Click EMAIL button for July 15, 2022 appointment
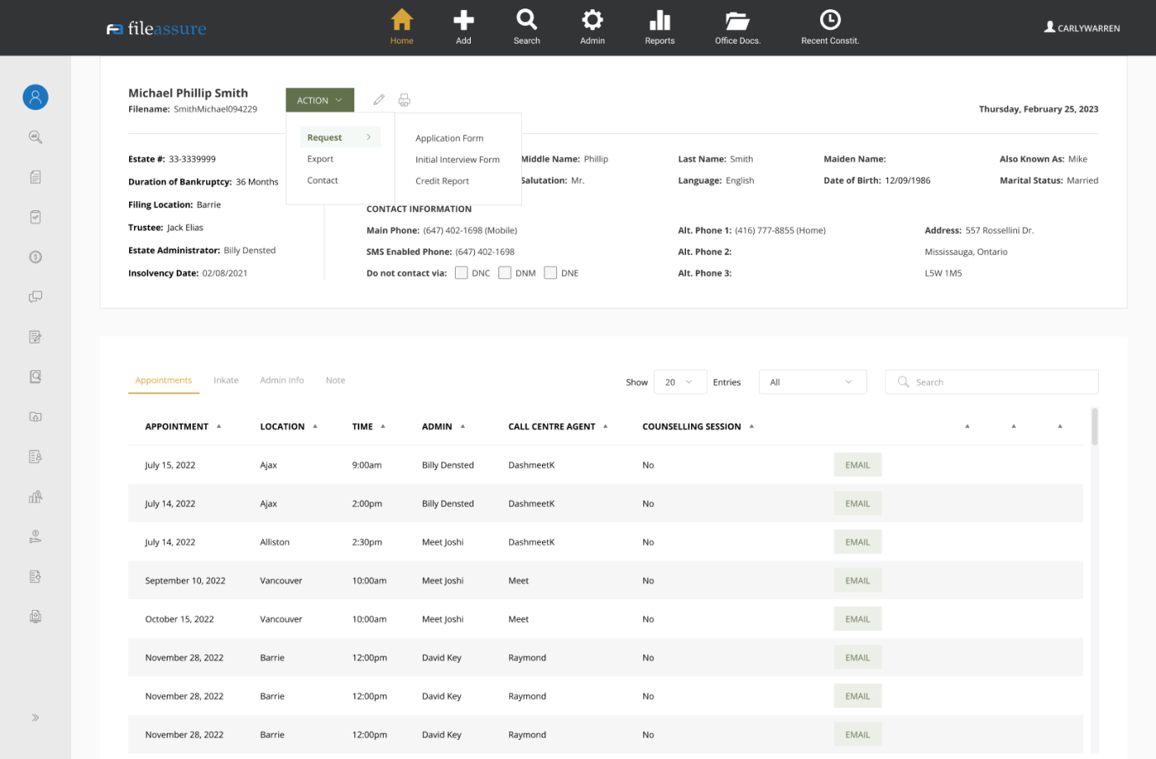Viewport: 1156px width, 759px height. tap(857, 465)
